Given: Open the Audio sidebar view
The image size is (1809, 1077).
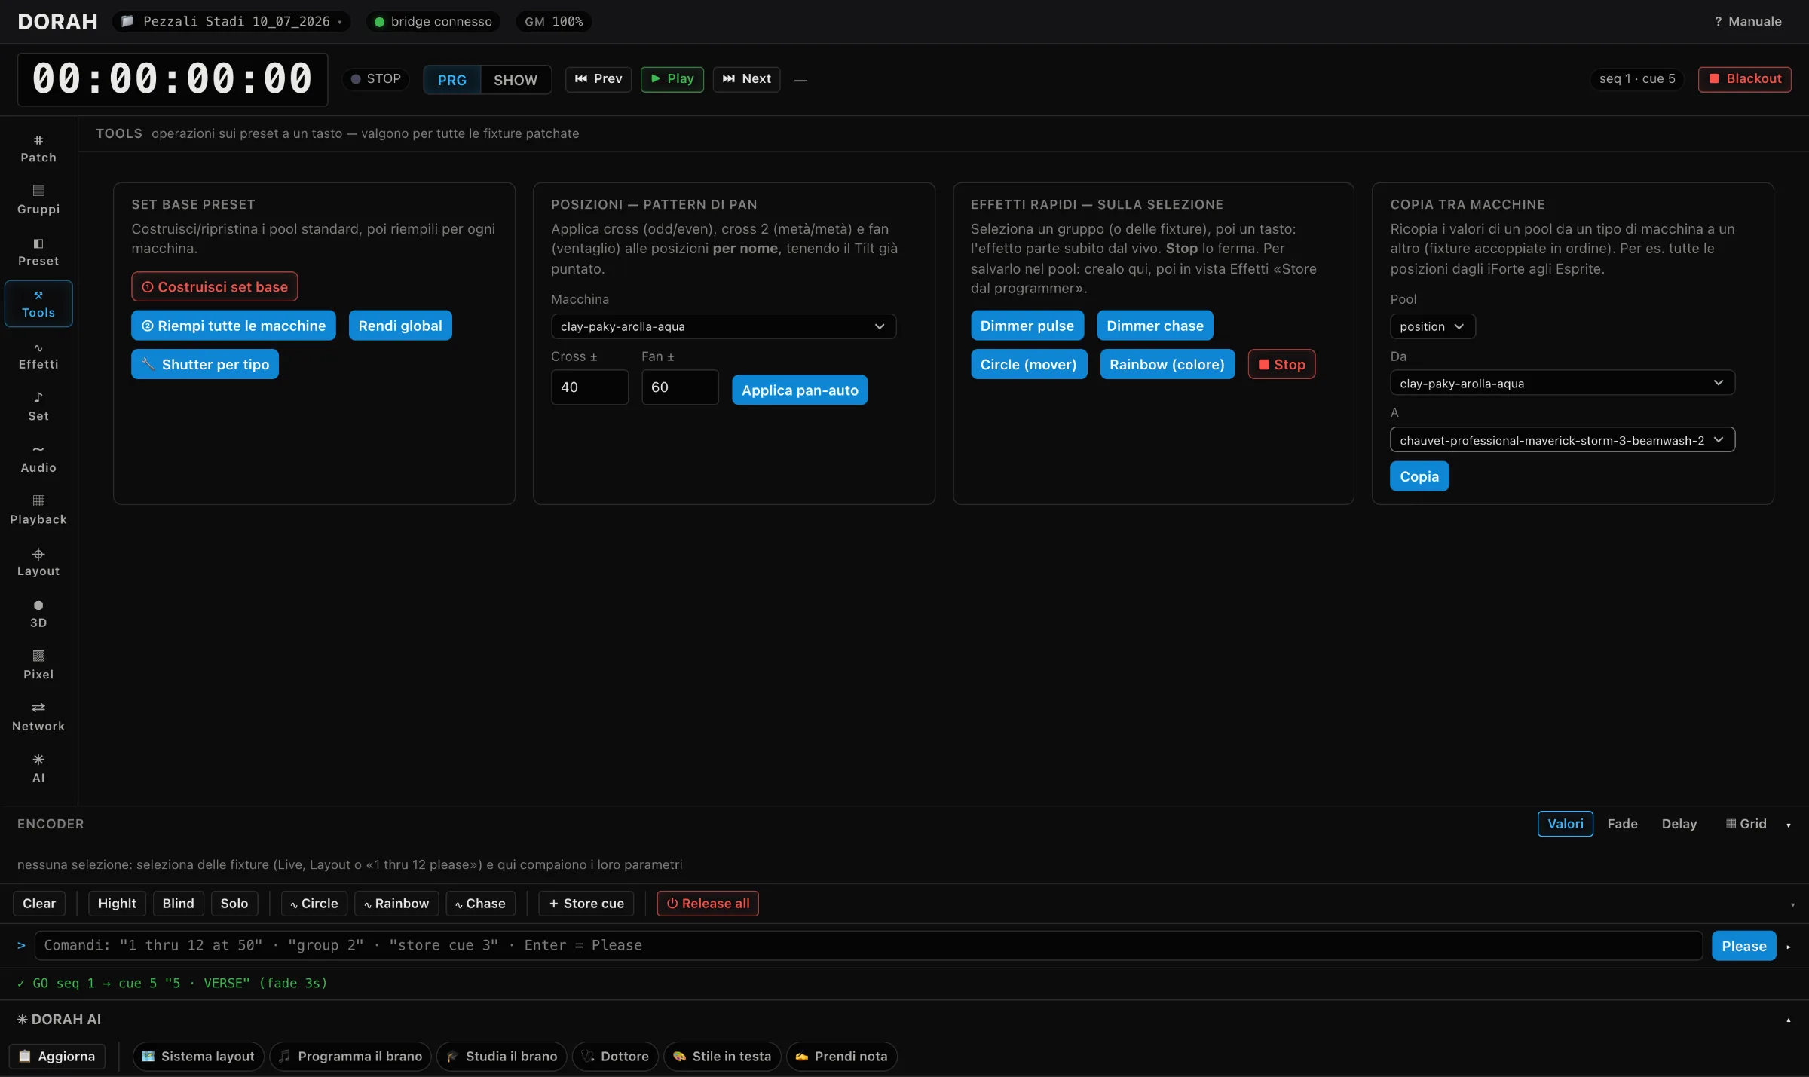Looking at the screenshot, I should (x=38, y=459).
